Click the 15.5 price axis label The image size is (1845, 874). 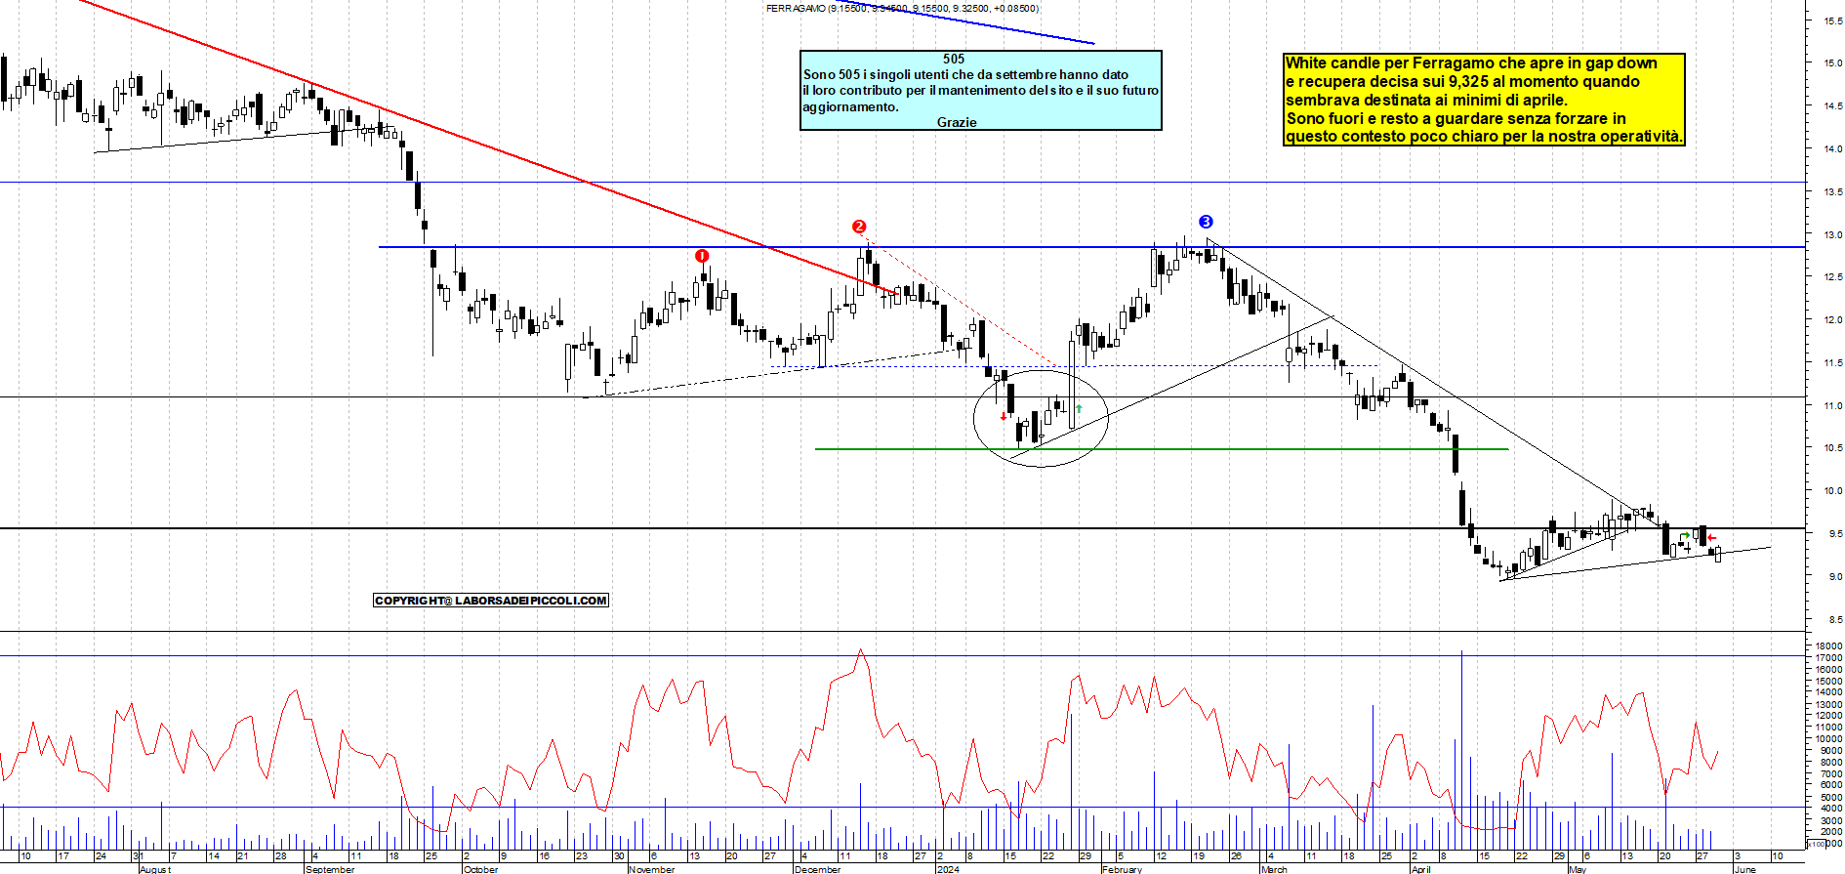point(1833,21)
